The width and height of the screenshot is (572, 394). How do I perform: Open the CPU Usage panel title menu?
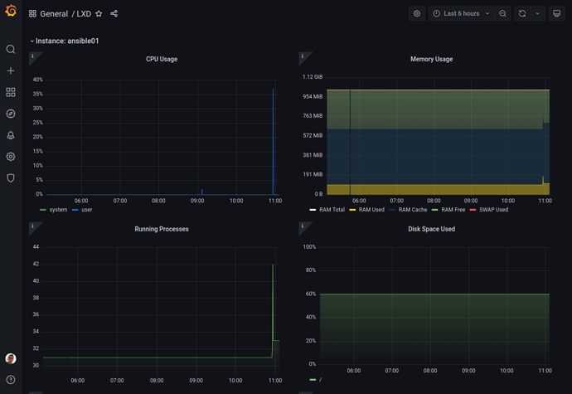[162, 59]
